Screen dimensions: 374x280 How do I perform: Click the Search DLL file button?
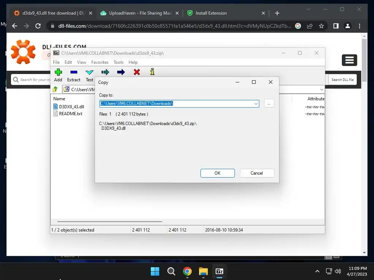point(343,80)
